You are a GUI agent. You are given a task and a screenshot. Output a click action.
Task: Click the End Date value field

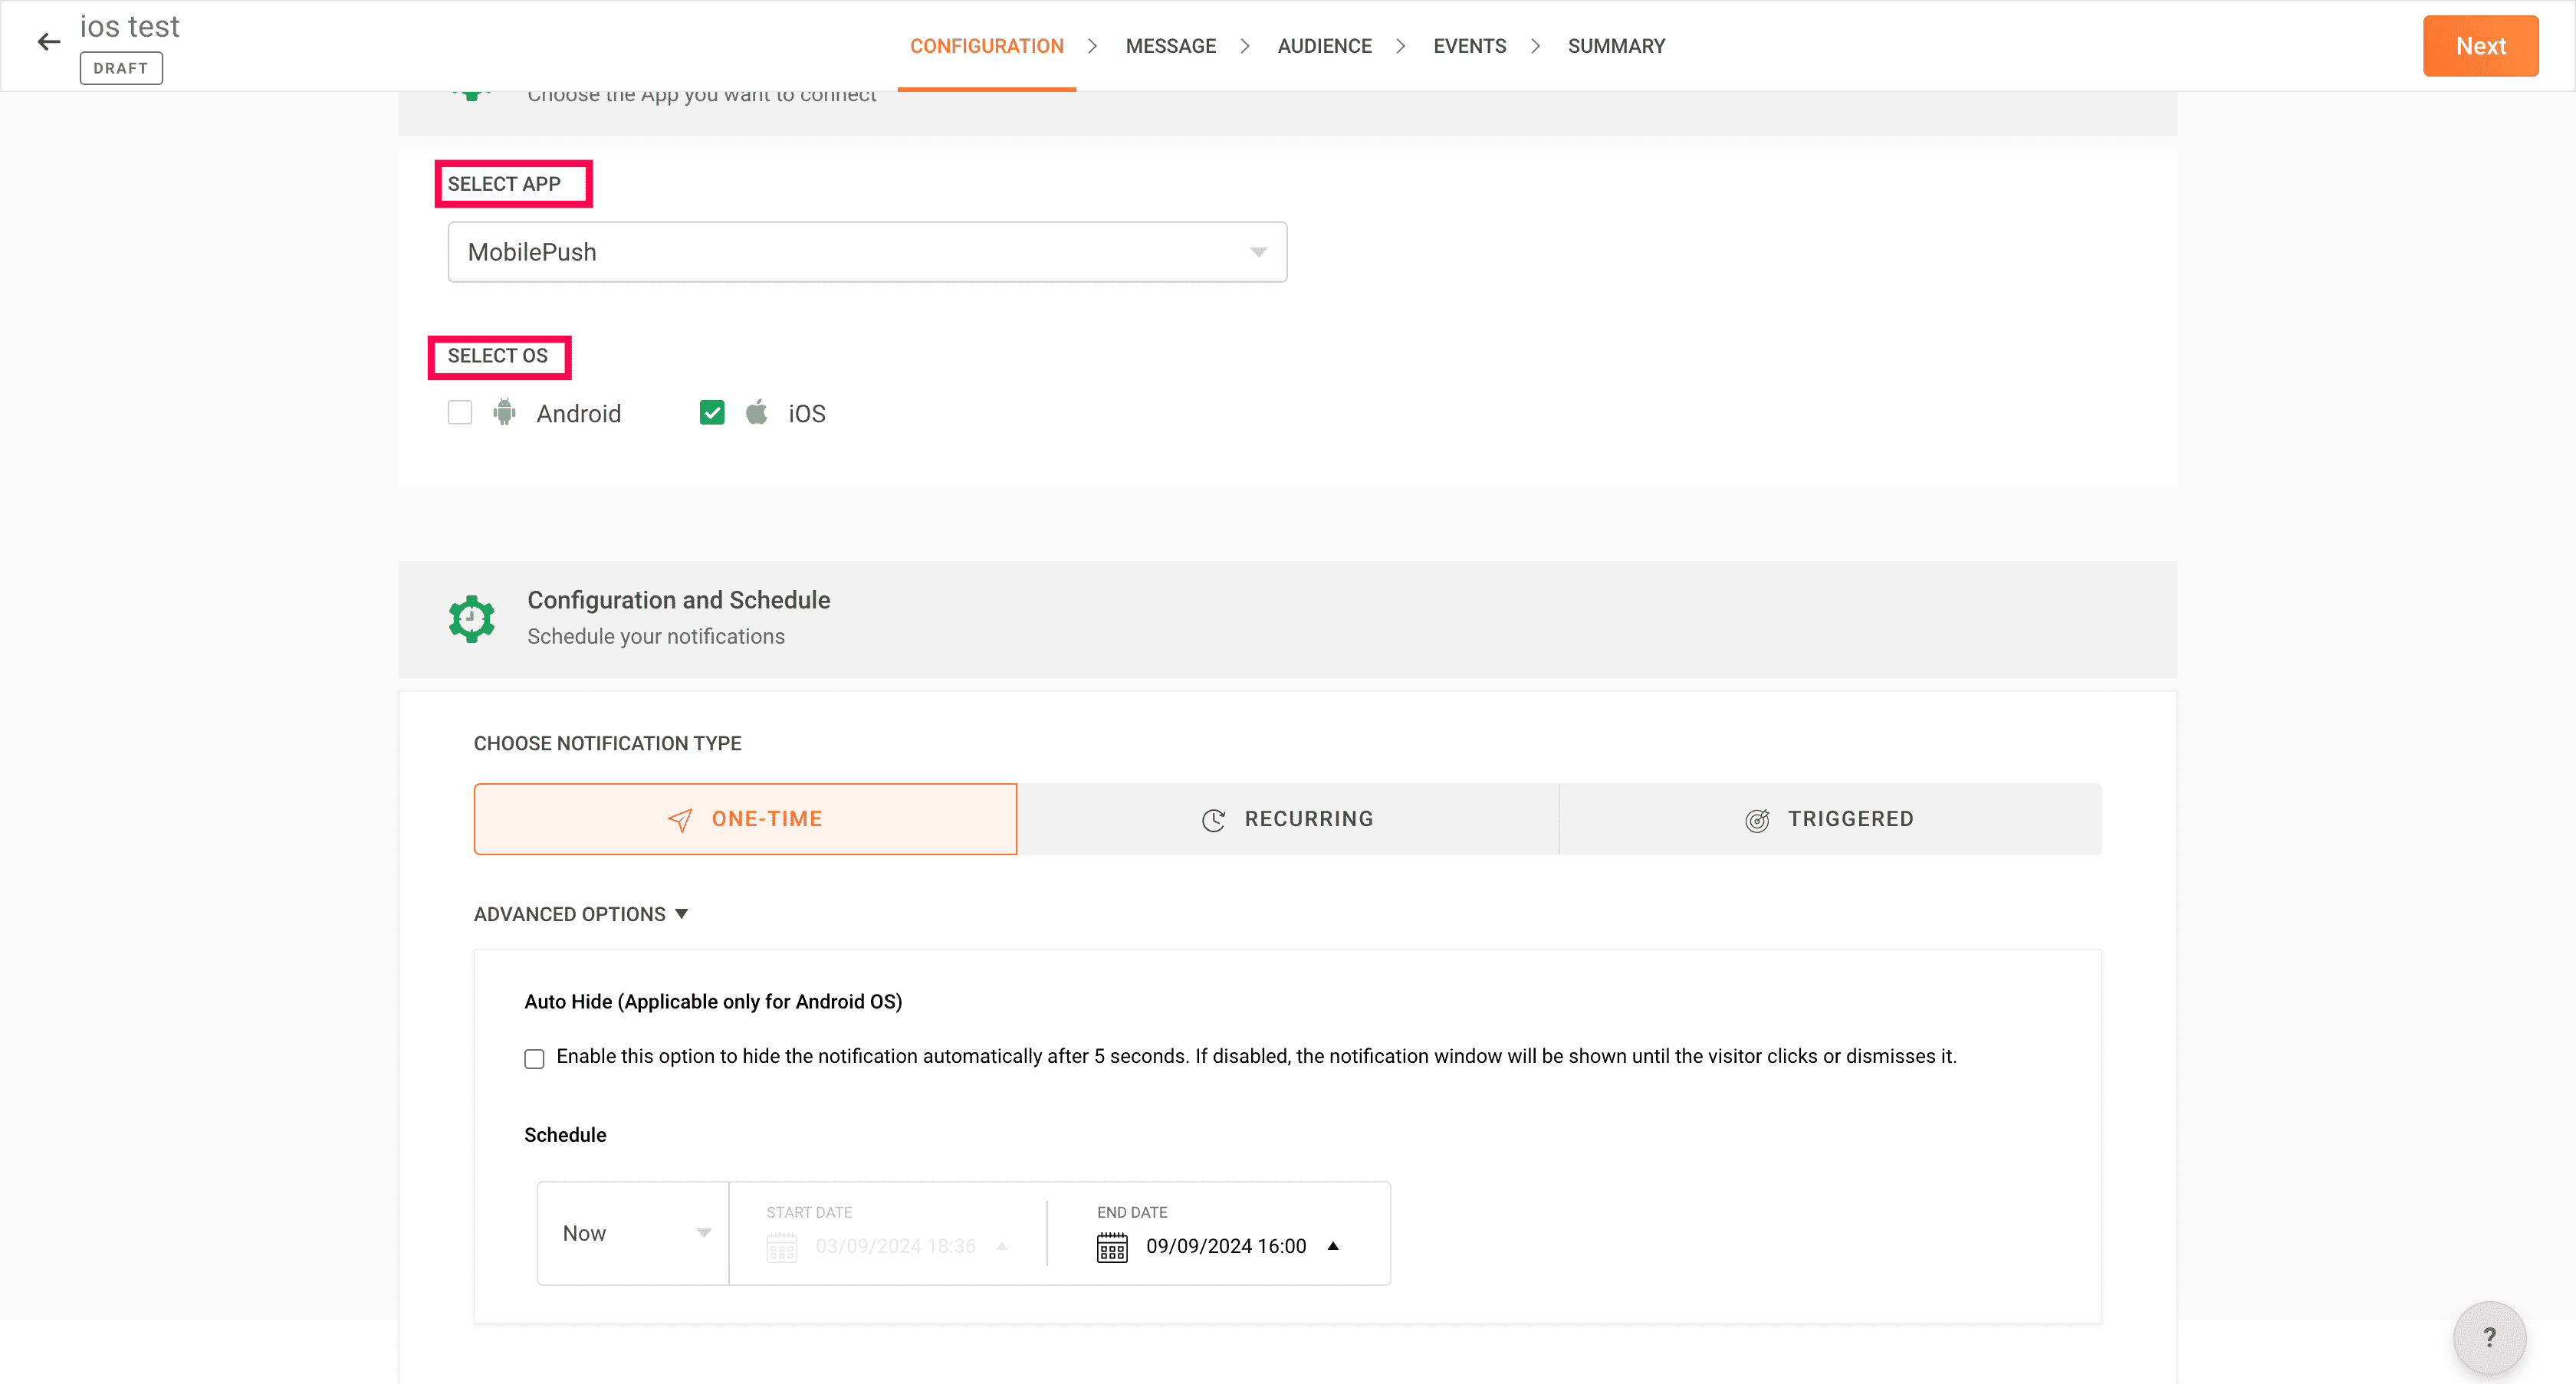click(1226, 1246)
